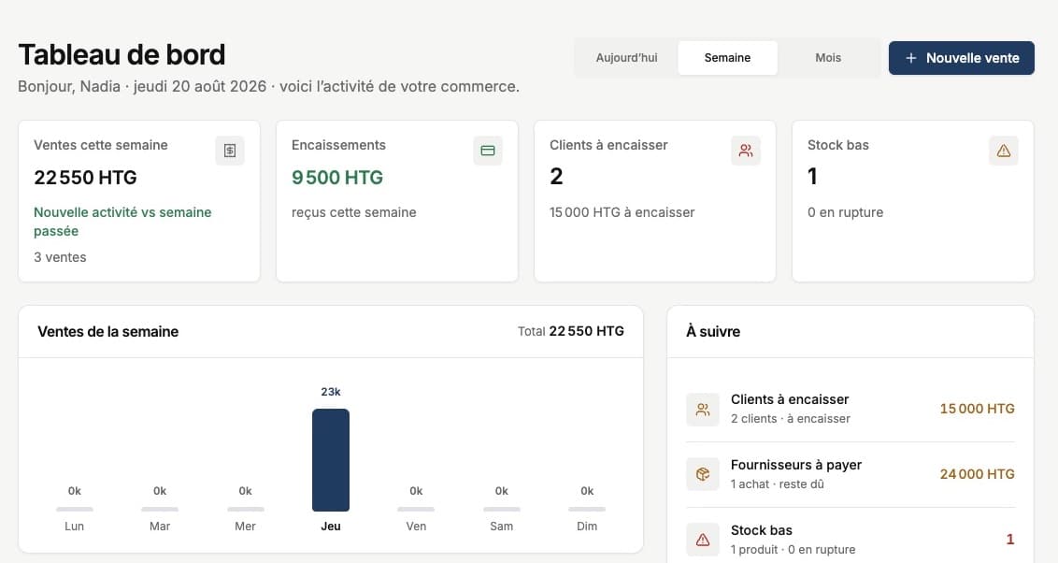This screenshot has width=1058, height=563.
Task: Click the Mer bar marker in the chart
Action: tap(245, 509)
